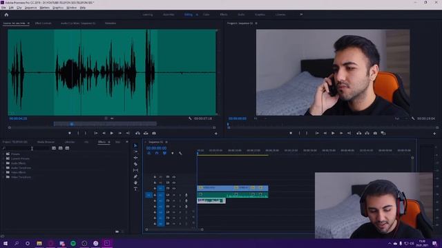Play the Source monitor clip
Image resolution: width=442 pixels, height=248 pixels.
[112, 133]
